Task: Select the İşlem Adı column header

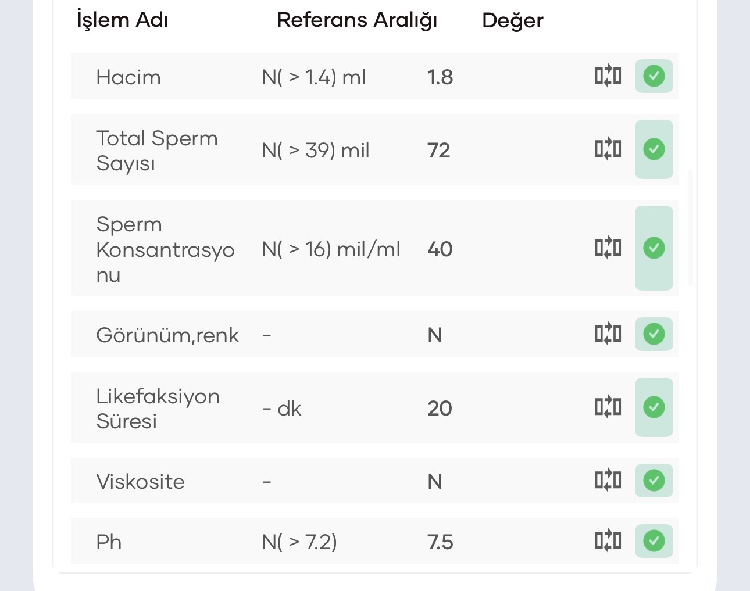Action: [x=123, y=20]
